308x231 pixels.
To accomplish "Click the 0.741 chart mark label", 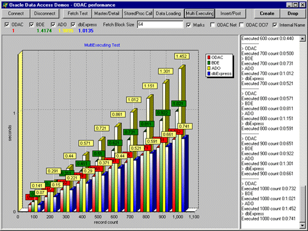I will tap(185, 126).
